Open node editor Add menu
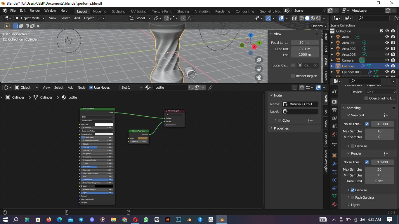The width and height of the screenshot is (399, 224). (x=71, y=87)
